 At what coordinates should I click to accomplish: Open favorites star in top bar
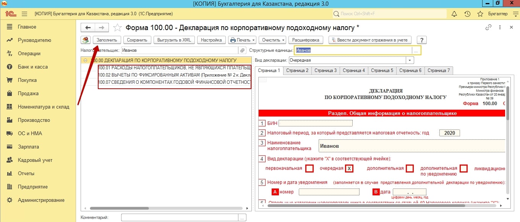pyautogui.click(x=480, y=14)
